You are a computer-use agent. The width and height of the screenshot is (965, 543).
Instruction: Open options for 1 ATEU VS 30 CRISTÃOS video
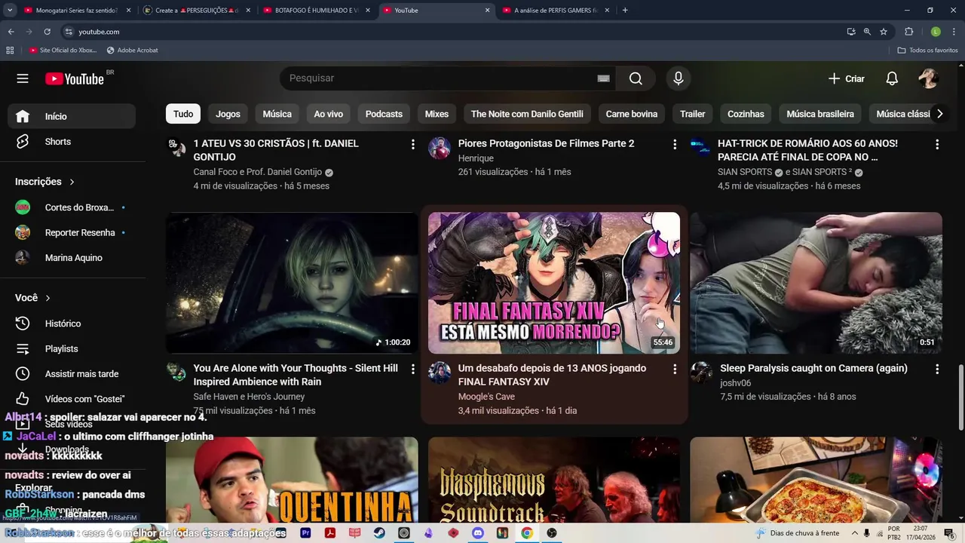tap(412, 144)
